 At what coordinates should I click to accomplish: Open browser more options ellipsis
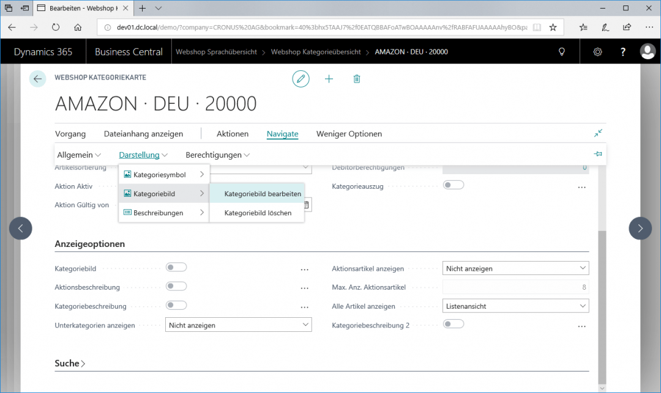649,28
